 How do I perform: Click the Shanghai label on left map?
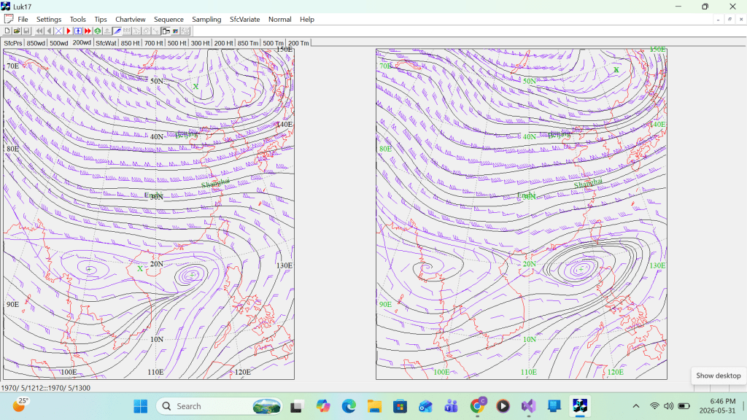(215, 183)
